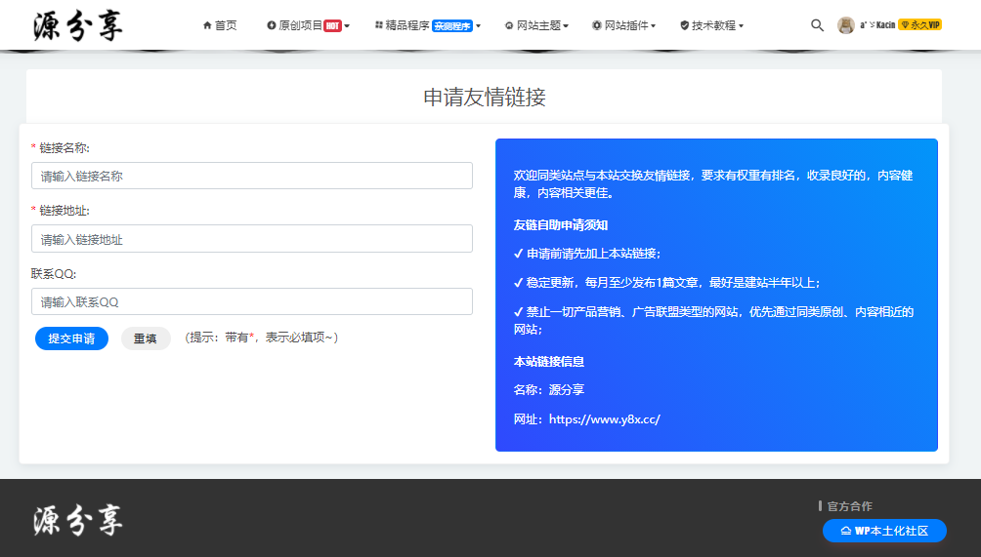Click the home icon beside 首页
Viewport: 981px width, 557px height.
click(x=207, y=25)
